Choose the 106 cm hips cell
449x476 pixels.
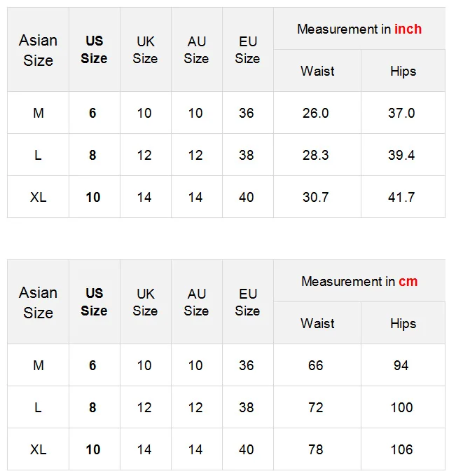401,449
